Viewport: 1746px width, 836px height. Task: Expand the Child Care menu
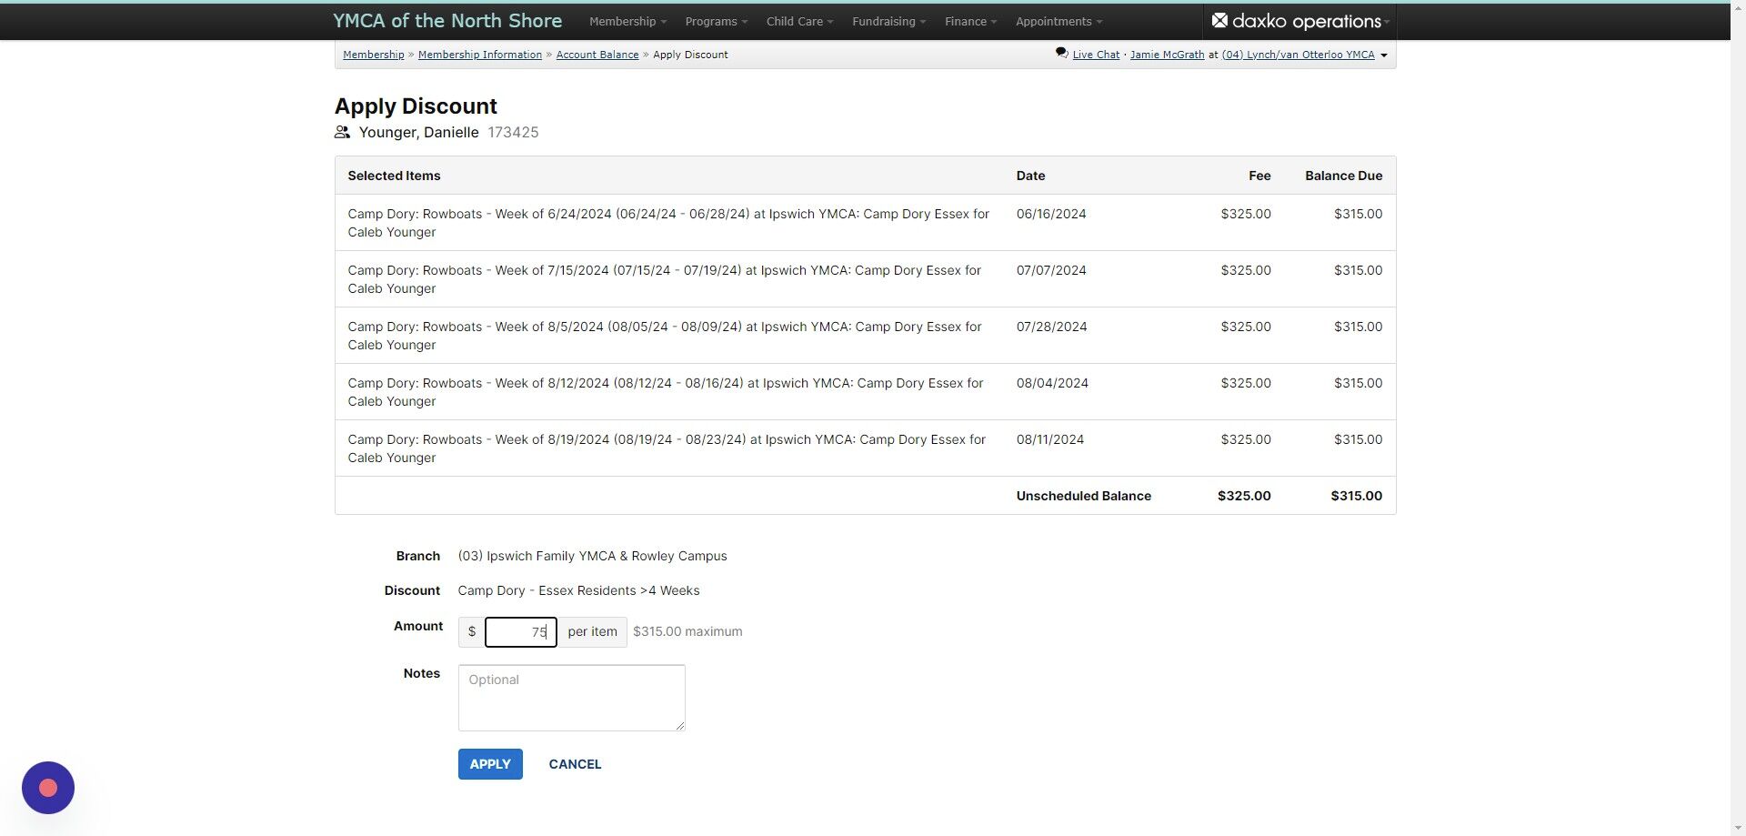point(799,21)
